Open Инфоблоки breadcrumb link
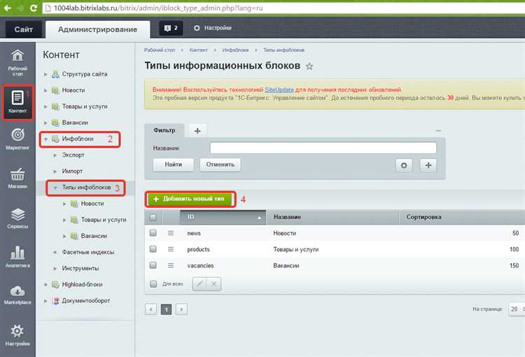Image resolution: width=525 pixels, height=357 pixels. coord(235,50)
